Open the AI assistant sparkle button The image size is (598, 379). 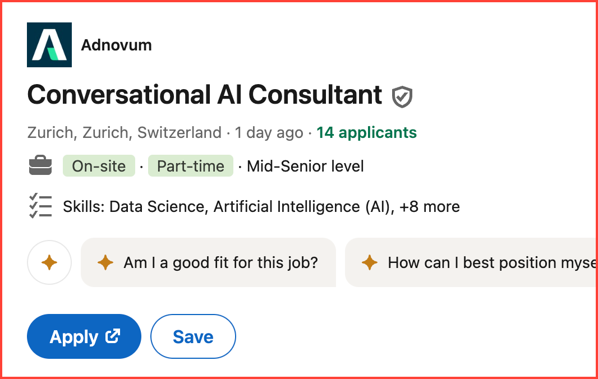(x=49, y=262)
